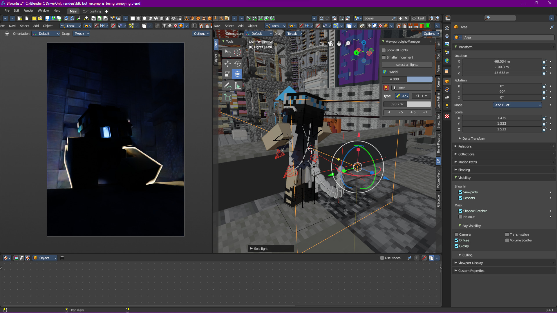Screen dimensions: 557x313
Task: Switch to the Compositing workspace tab
Action: point(92,11)
